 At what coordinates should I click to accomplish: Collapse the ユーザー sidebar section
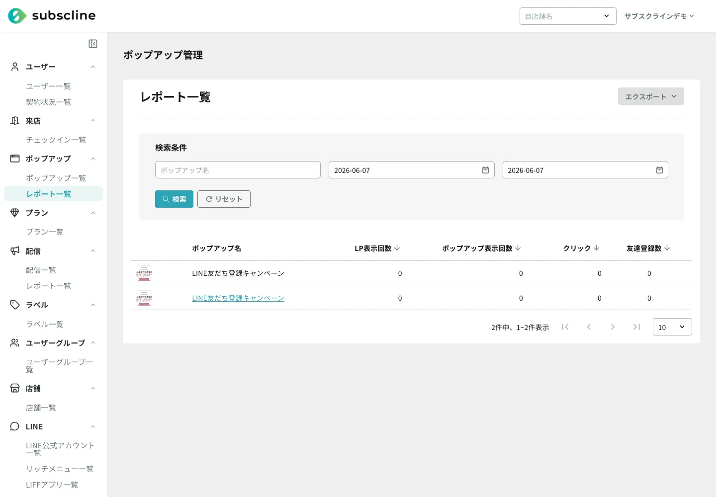tap(93, 67)
